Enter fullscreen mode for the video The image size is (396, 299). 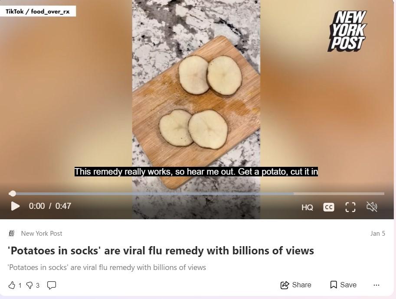pyautogui.click(x=350, y=207)
